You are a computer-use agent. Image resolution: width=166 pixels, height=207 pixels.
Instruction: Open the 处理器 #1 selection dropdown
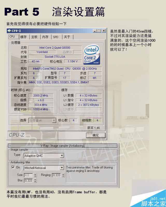click(x=54, y=120)
